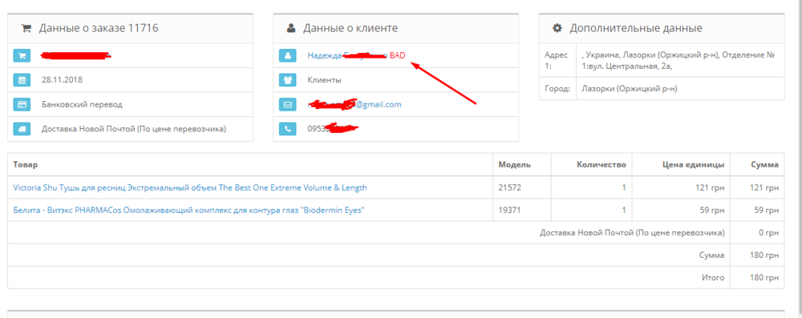802x318 pixels.
Task: Click the Количество column header
Action: 601,165
